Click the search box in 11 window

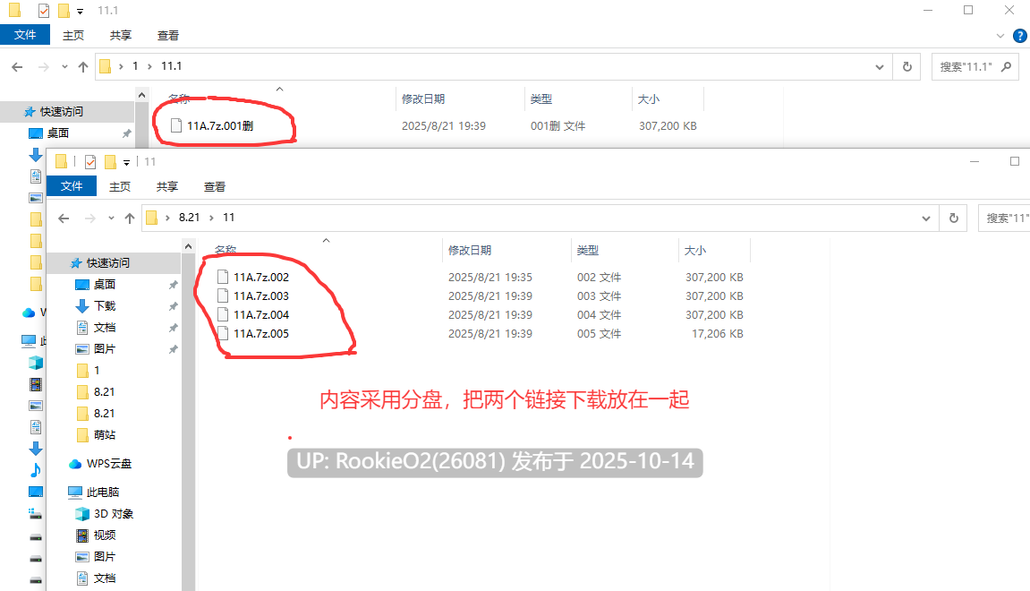[1004, 218]
